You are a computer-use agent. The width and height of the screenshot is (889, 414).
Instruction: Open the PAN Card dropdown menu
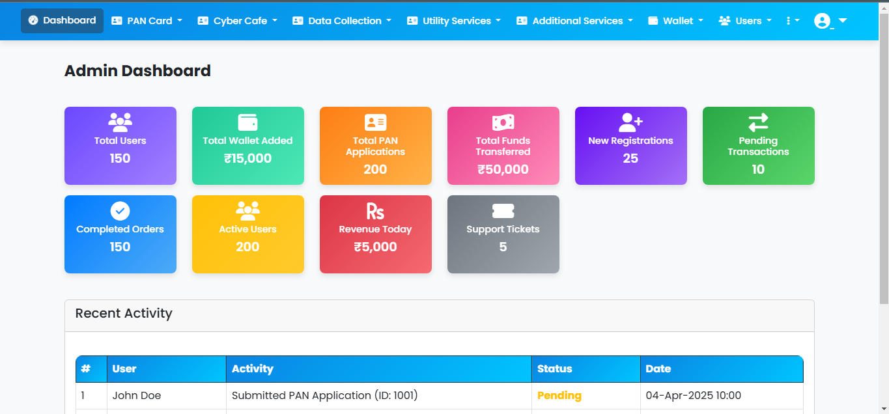pos(147,21)
